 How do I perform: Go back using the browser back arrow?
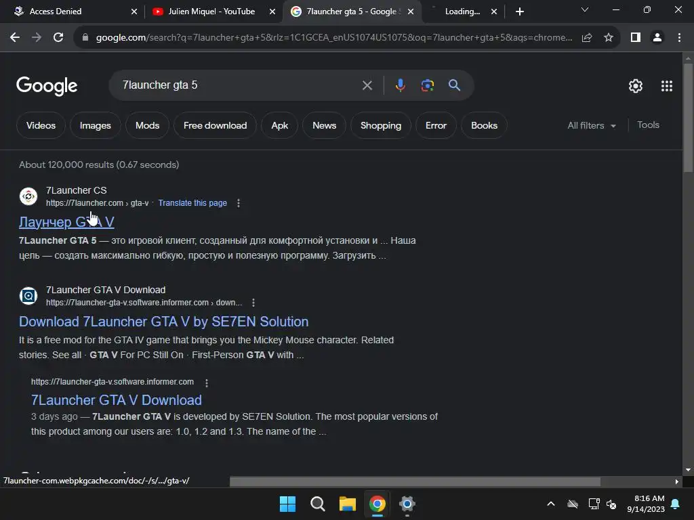[x=15, y=38]
